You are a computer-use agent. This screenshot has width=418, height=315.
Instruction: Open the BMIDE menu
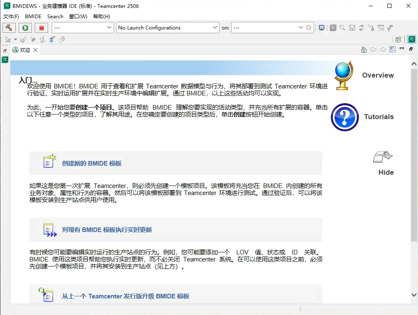tap(33, 17)
